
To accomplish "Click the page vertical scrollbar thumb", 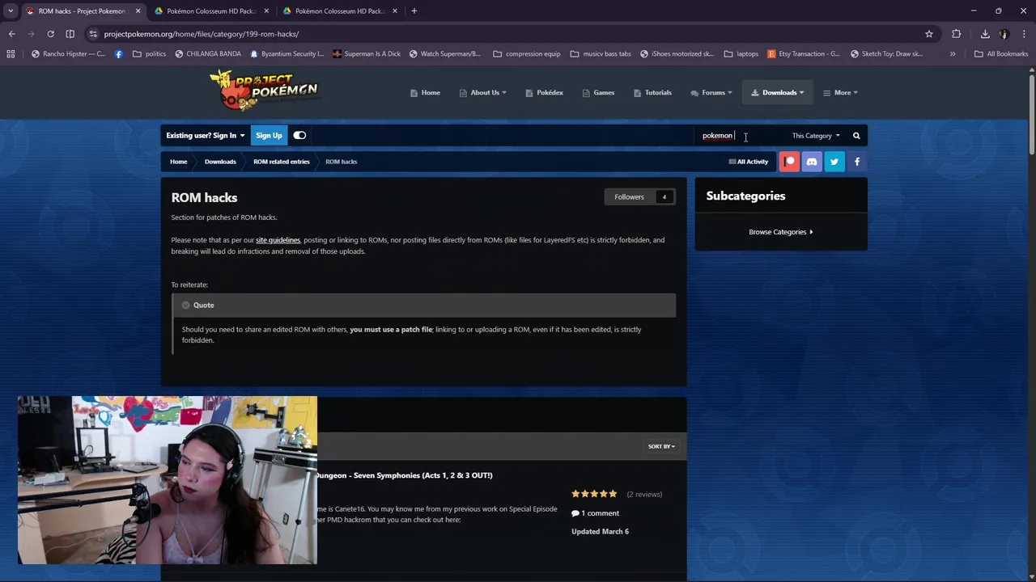I will click(1032, 113).
